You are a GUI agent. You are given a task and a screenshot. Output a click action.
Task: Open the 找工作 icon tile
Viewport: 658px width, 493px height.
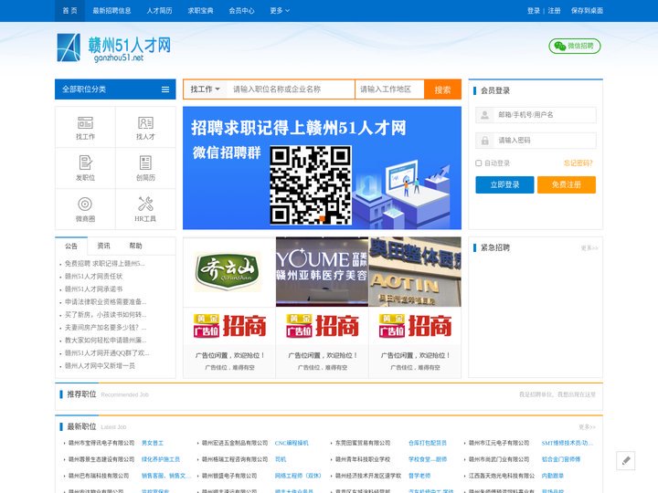point(85,127)
